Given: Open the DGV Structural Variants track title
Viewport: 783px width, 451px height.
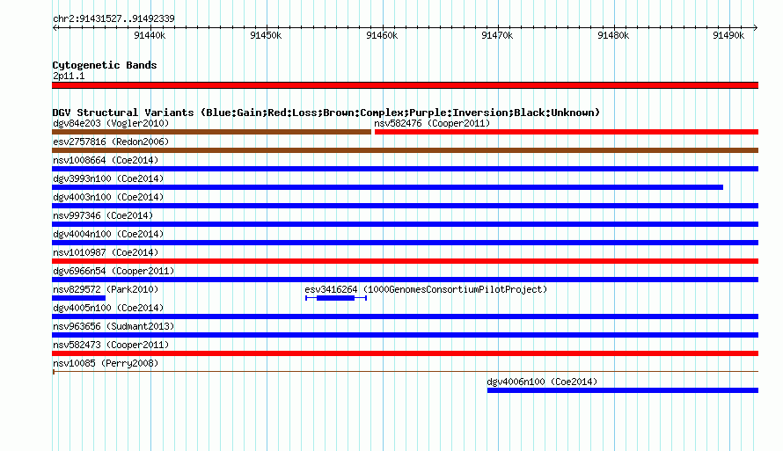Looking at the screenshot, I should tap(326, 113).
